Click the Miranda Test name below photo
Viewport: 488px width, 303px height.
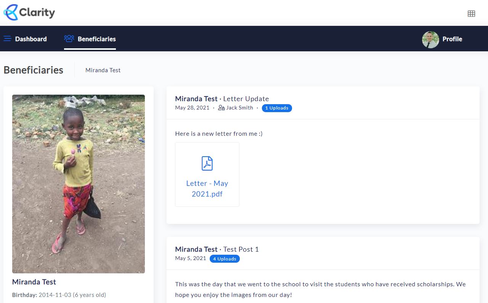34,282
